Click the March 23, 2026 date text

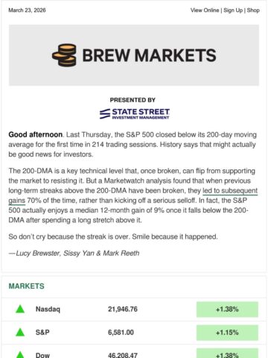coord(27,10)
